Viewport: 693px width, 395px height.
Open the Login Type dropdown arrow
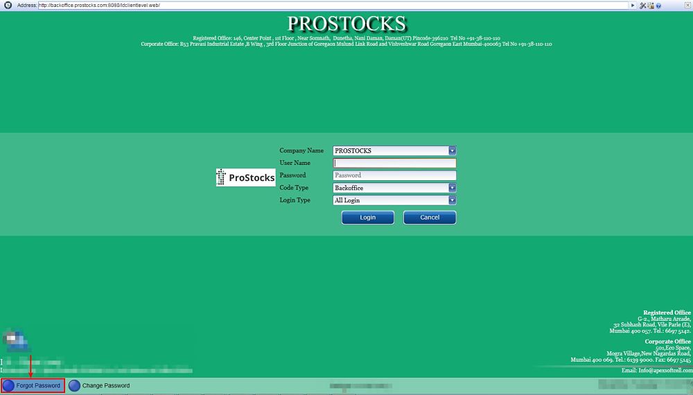click(452, 200)
